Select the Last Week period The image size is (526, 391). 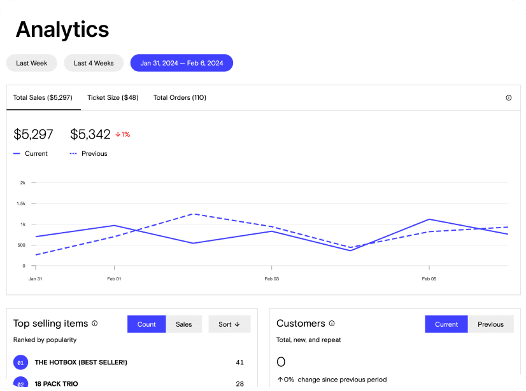coord(31,63)
